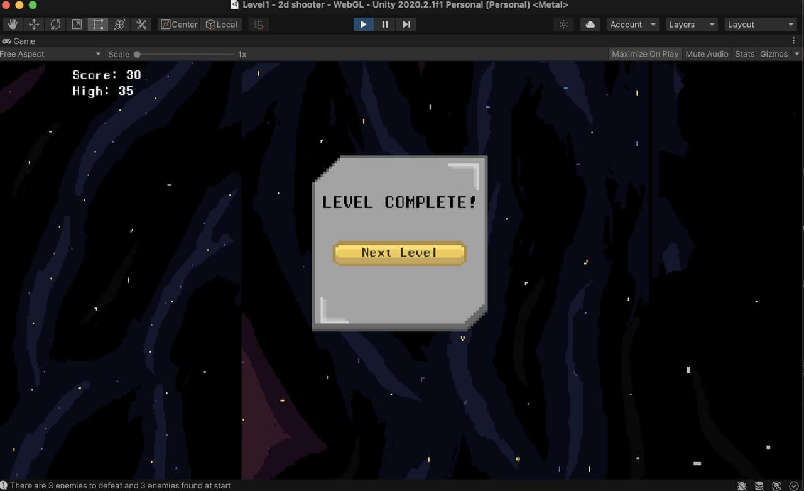This screenshot has height=491, width=804.
Task: Open the Layers dropdown
Action: (x=692, y=25)
